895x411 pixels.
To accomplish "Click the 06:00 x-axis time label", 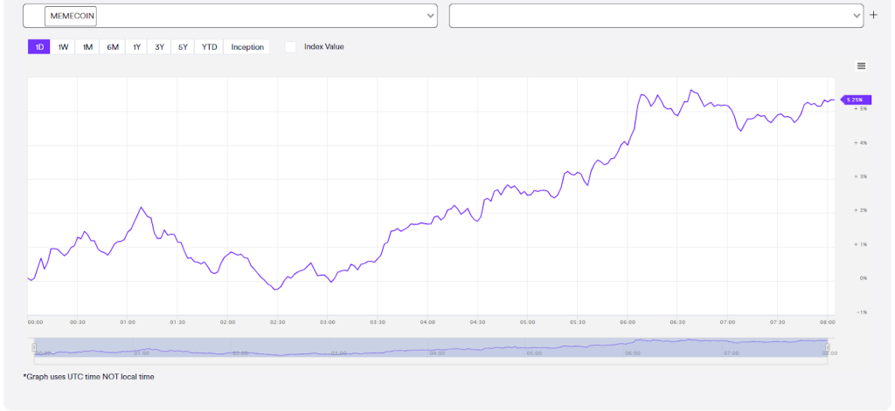I will tap(628, 322).
